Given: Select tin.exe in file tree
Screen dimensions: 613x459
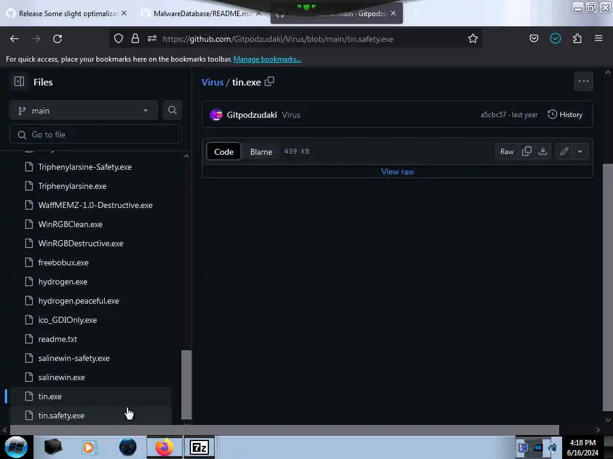Looking at the screenshot, I should coord(90,396).
